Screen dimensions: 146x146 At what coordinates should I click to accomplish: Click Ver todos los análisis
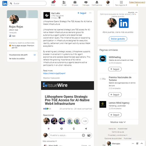[x=17, y=59]
